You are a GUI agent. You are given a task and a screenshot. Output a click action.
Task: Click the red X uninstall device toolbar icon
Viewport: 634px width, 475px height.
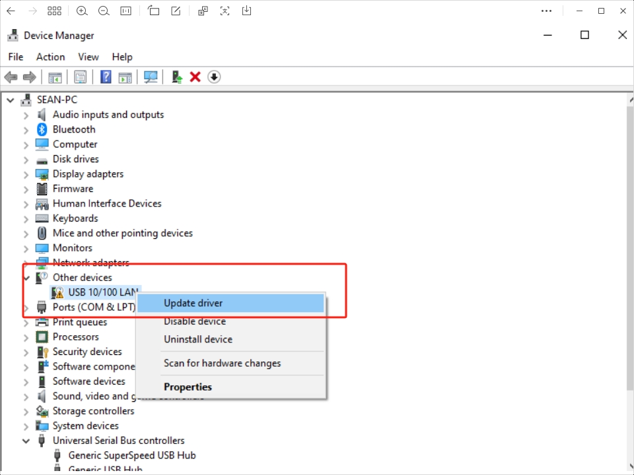195,77
